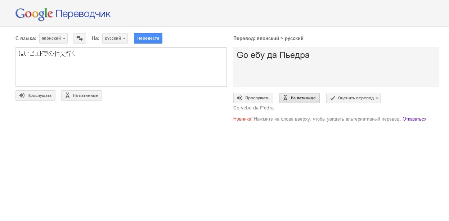The image size is (449, 221).
Task: Click the Переводчик page title
Action: pyautogui.click(x=83, y=14)
